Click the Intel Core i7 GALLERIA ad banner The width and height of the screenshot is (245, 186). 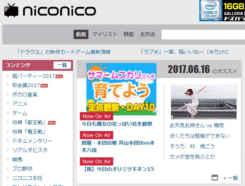(222, 10)
